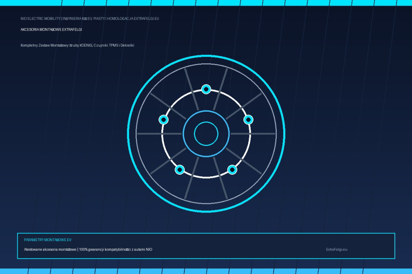This screenshot has height=274, width=412.
Task: Select the upper-left bolt hole marker
Action: pyautogui.click(x=164, y=120)
